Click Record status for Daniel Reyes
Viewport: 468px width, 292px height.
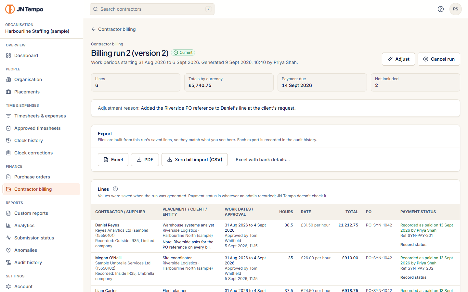pos(413,245)
